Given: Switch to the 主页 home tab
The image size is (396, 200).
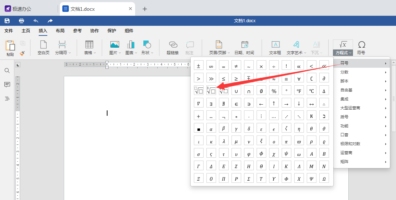Looking at the screenshot, I should (26, 30).
